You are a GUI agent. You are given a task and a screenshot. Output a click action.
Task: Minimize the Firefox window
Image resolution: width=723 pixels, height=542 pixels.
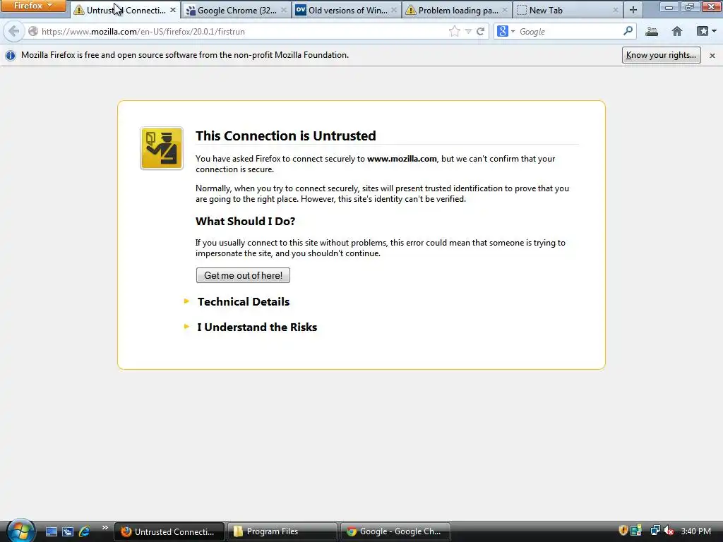click(x=669, y=7)
